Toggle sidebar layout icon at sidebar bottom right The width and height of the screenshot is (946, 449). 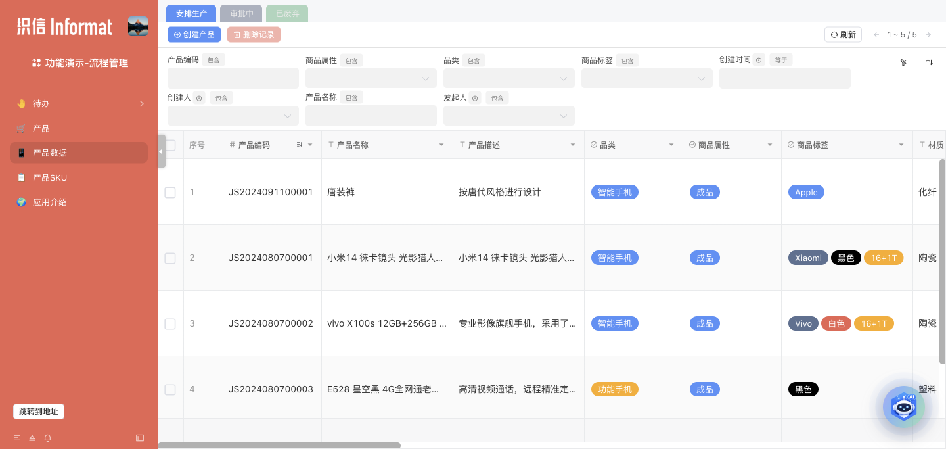pyautogui.click(x=140, y=438)
